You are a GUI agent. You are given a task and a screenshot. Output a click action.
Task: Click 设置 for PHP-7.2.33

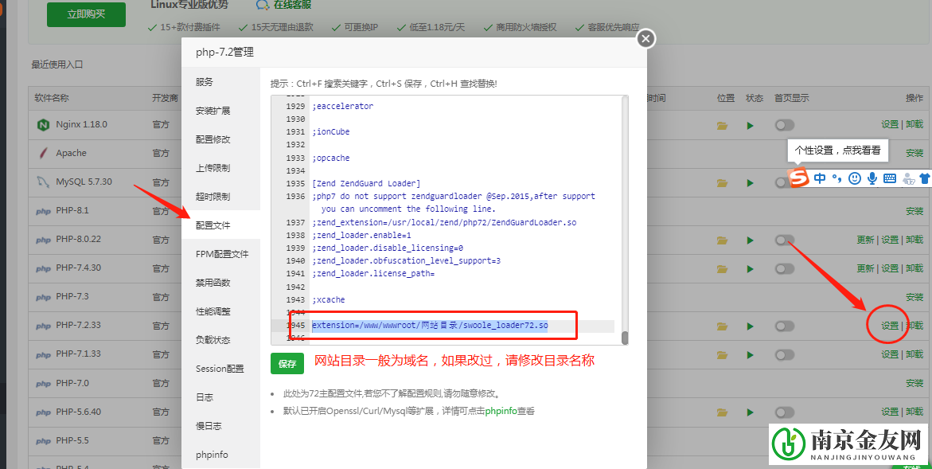coord(889,326)
